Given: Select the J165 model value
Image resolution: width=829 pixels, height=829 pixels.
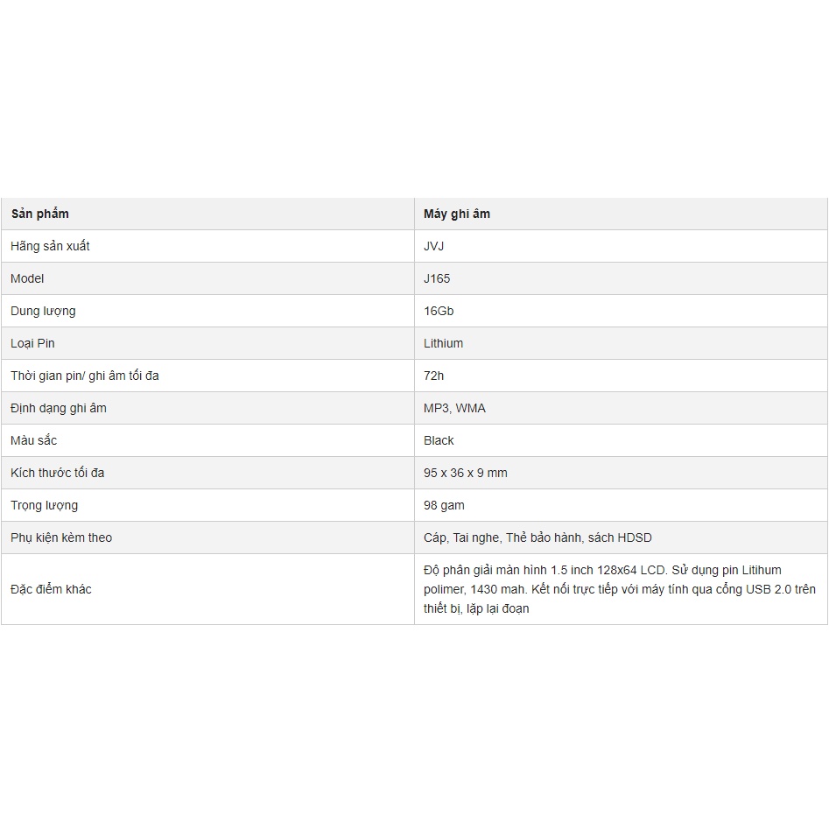Looking at the screenshot, I should point(437,278).
